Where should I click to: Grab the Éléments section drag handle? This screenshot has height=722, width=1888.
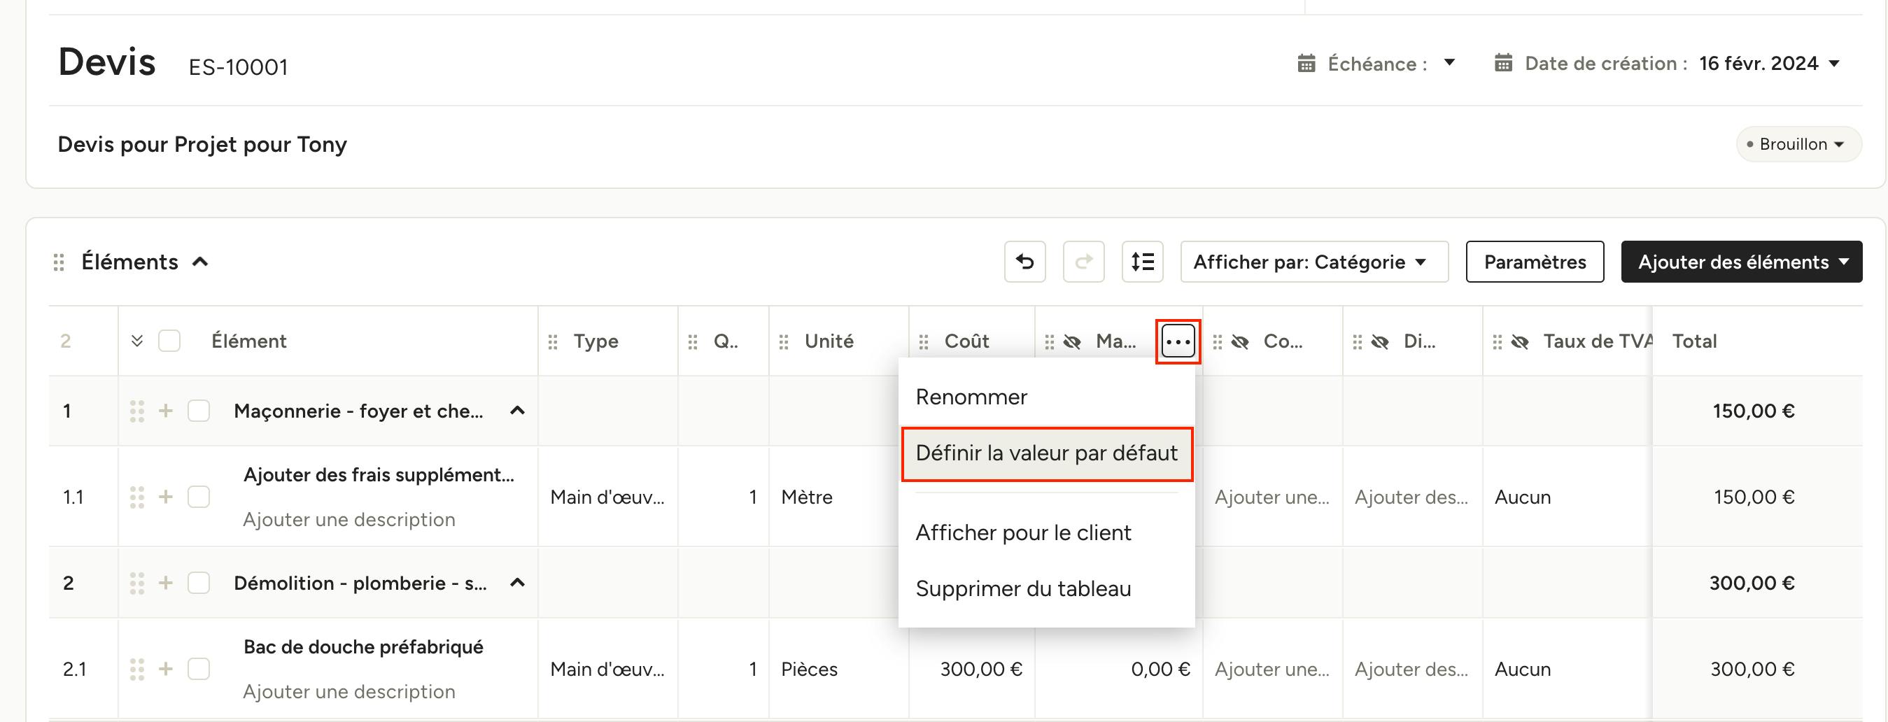pos(59,262)
